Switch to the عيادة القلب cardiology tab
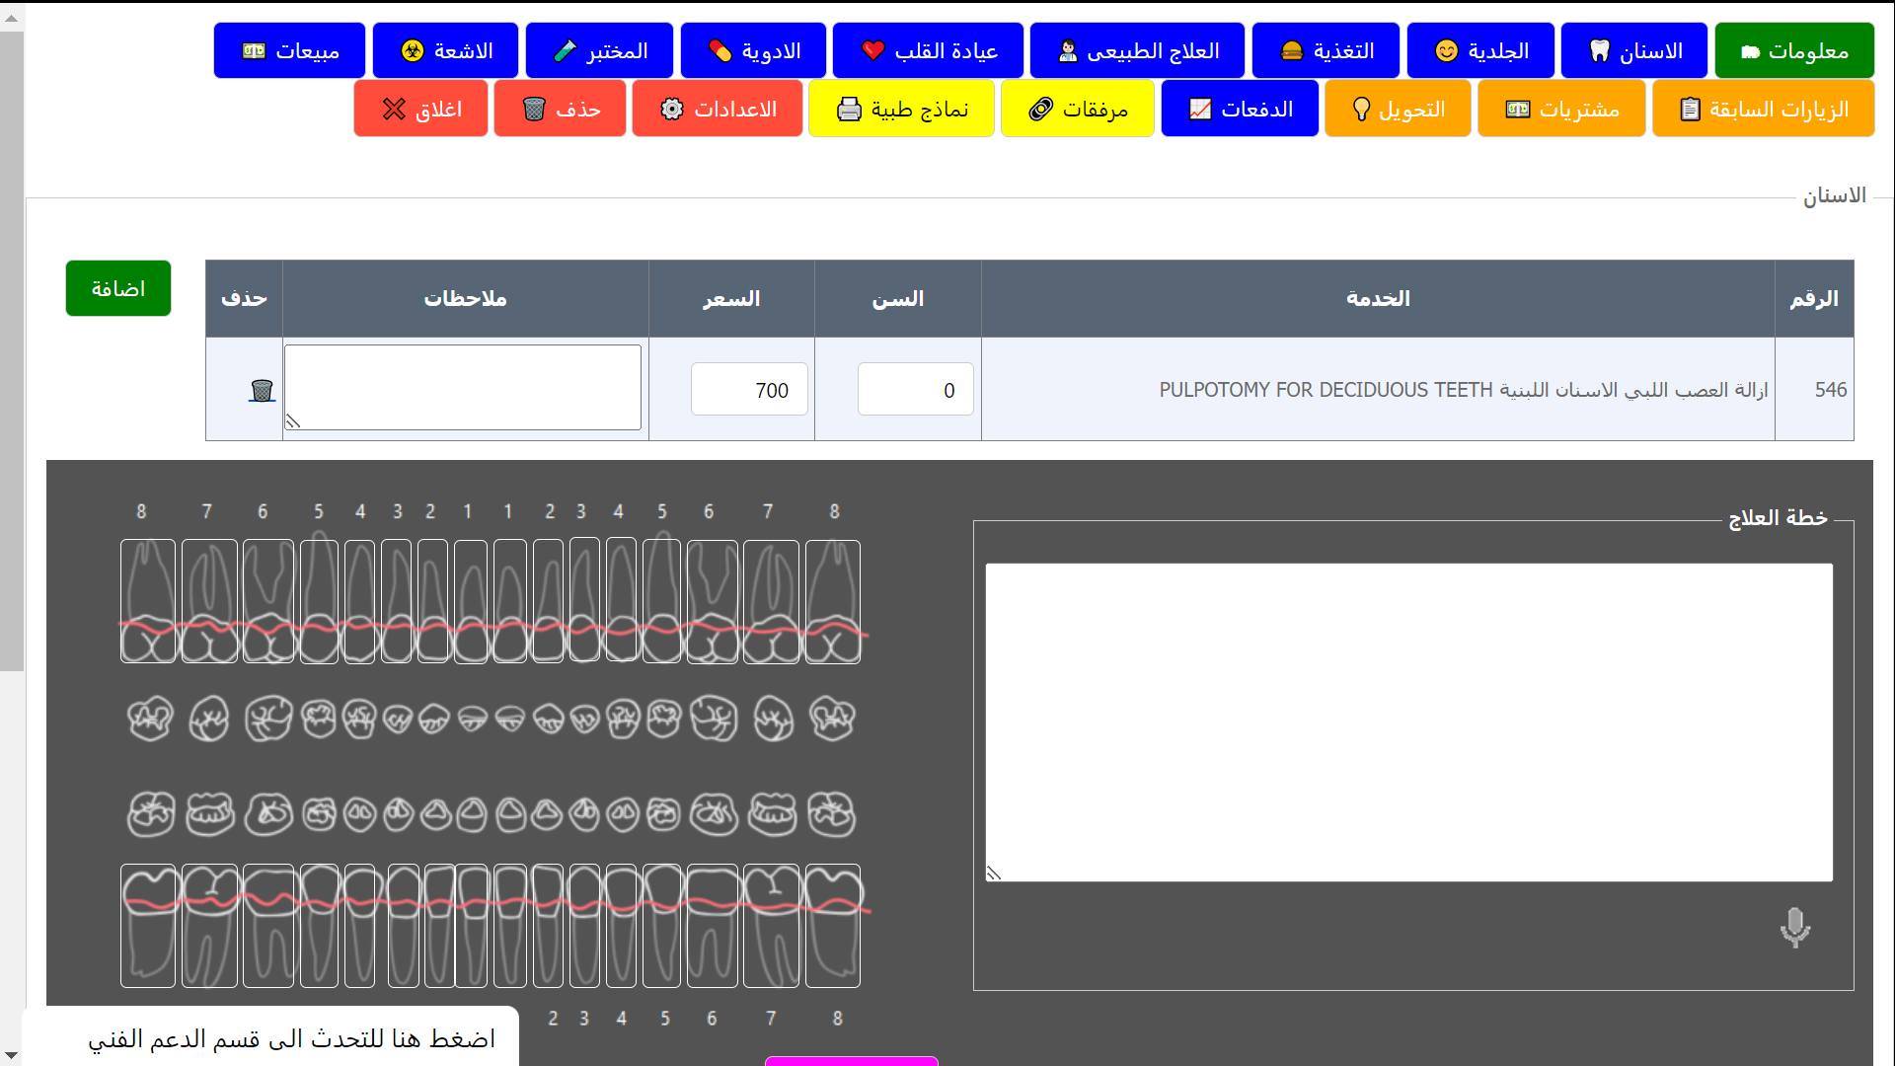 (929, 50)
